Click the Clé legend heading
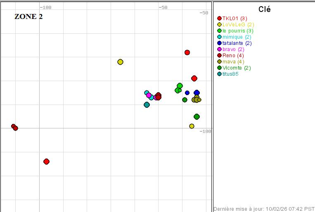The height and width of the screenshot is (212, 315). [264, 9]
